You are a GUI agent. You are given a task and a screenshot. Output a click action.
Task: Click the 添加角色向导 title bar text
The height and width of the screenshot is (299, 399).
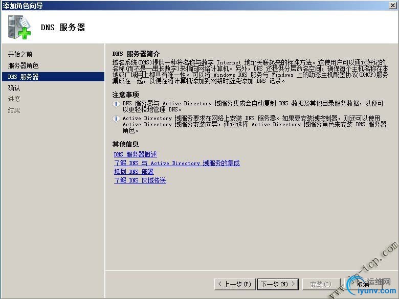(23, 5)
